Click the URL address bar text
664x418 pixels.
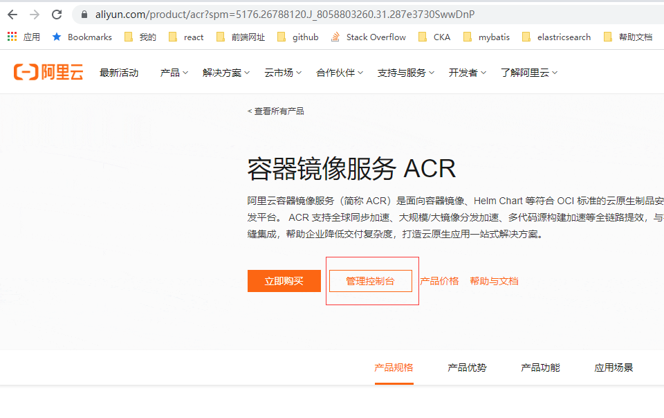[x=284, y=15]
